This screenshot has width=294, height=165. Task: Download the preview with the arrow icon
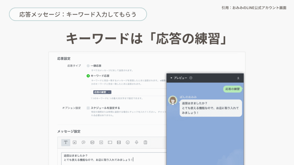coord(238,78)
